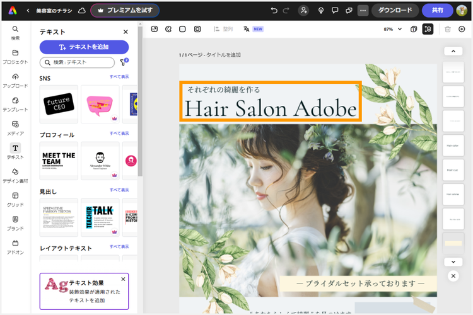Show all プロフィール text templates

(x=119, y=133)
